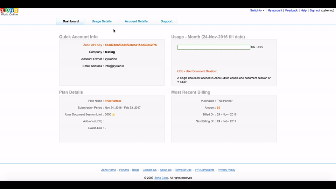Open the Help link in header
The image size is (336, 189).
tap(303, 10)
